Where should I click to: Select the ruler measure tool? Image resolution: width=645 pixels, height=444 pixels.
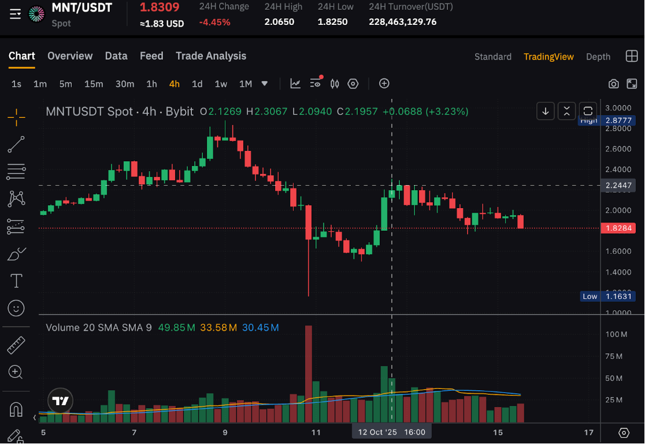pos(16,346)
